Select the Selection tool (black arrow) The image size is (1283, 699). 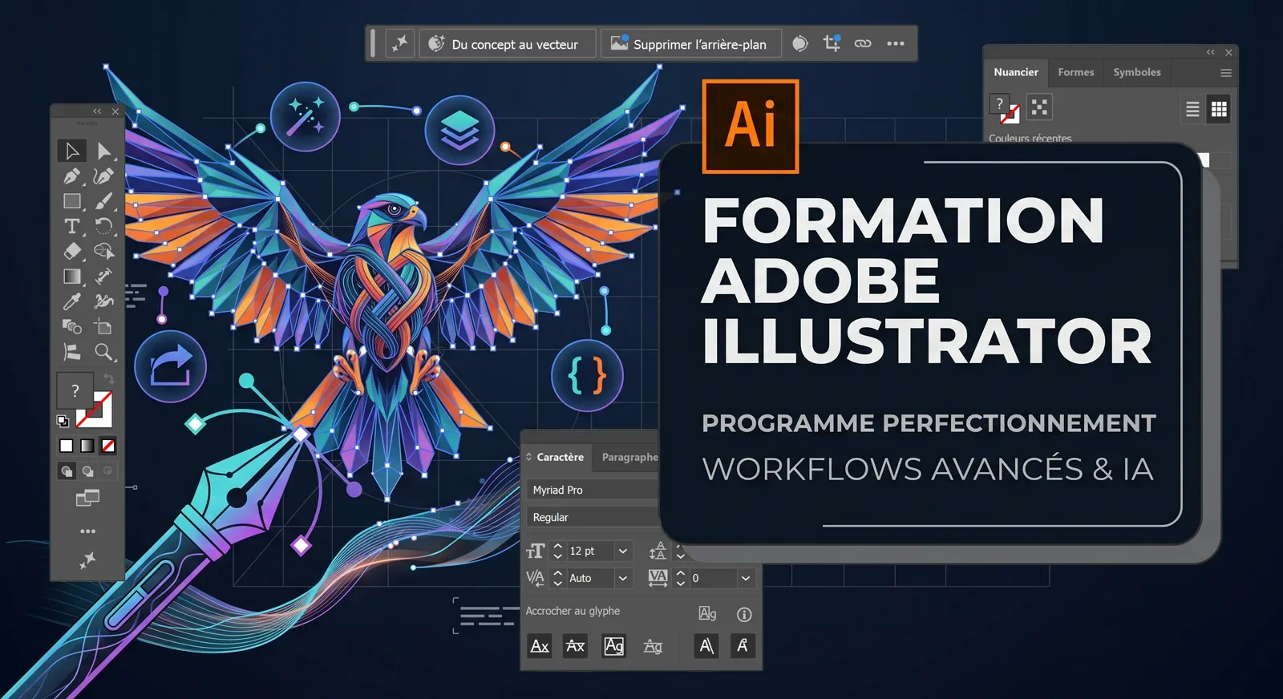[72, 151]
